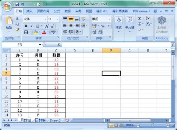Apply red font color
Viewport: 177px width, 130px height.
point(44,32)
